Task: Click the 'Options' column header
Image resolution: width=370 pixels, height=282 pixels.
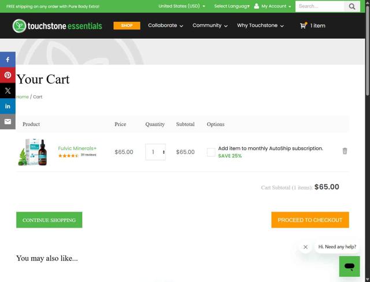Action: point(216,124)
